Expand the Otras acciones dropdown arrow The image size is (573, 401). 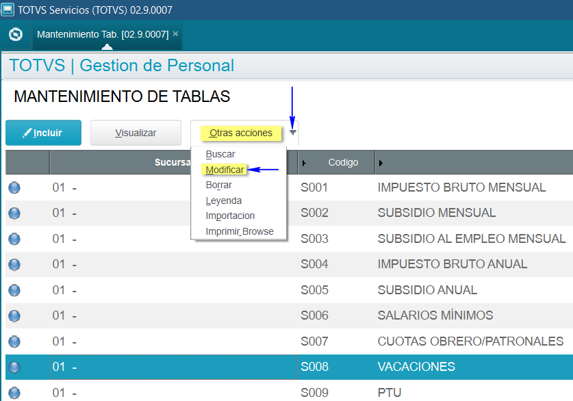293,132
